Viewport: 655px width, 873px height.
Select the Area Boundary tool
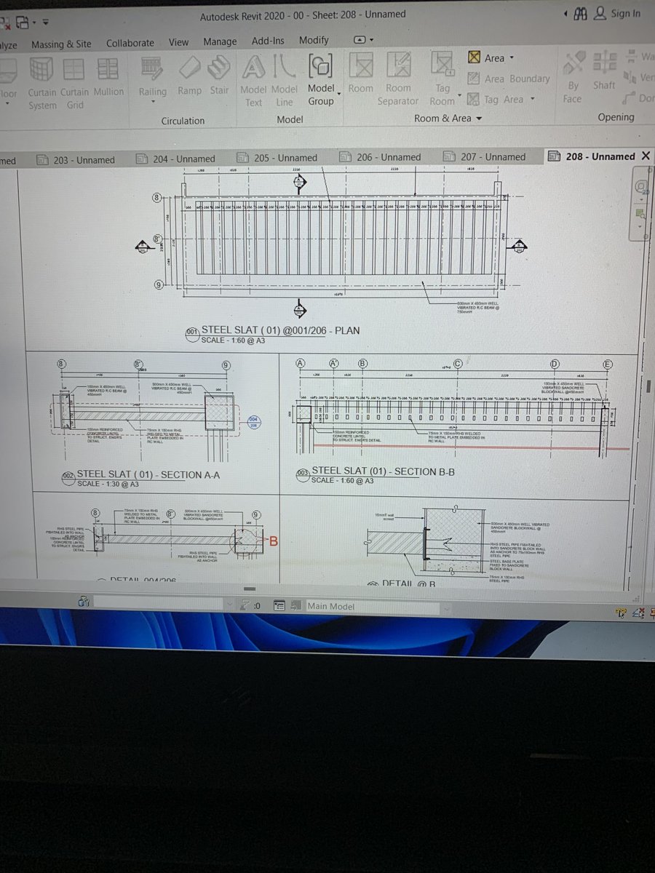click(x=508, y=79)
